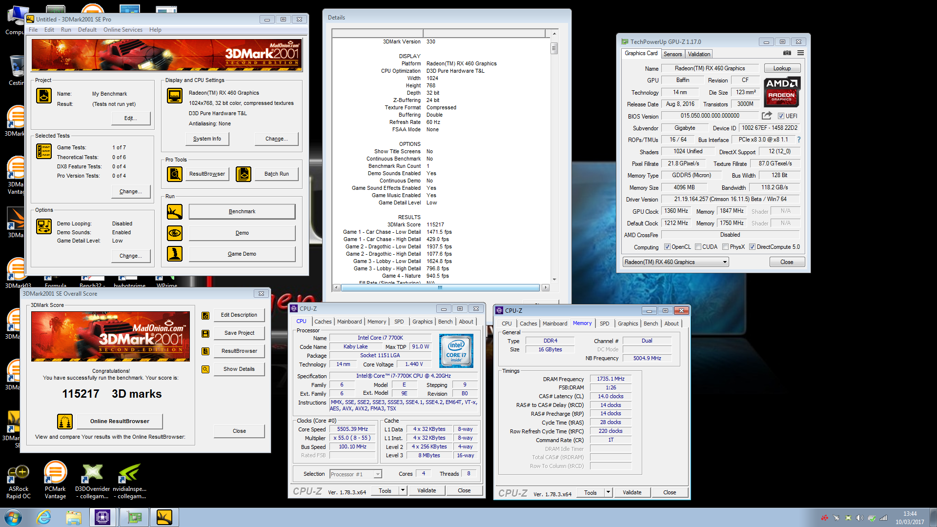937x527 pixels.
Task: Open the GPU-Z hamburger menu icon
Action: tap(800, 53)
